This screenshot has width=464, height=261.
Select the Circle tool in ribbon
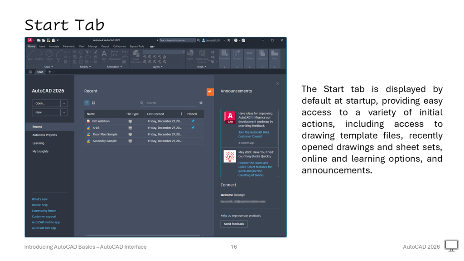pos(49,55)
